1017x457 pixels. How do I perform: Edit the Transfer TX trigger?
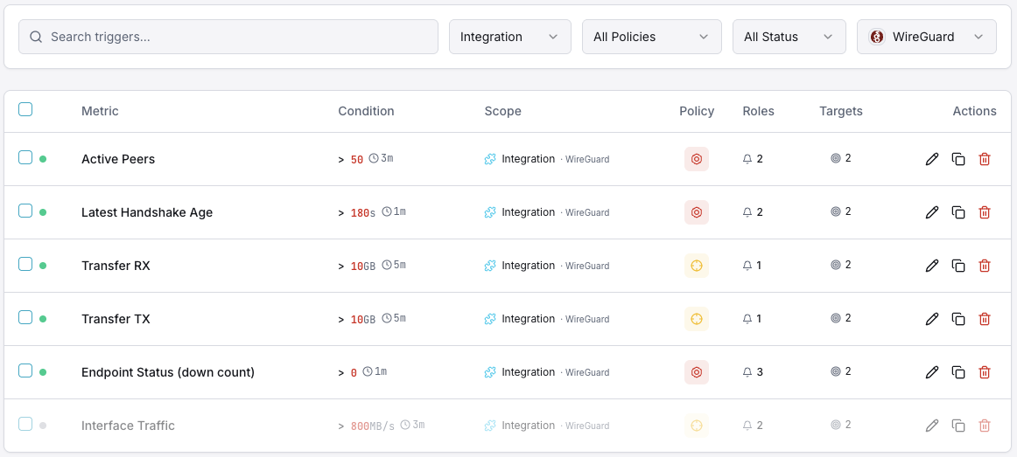click(x=932, y=318)
